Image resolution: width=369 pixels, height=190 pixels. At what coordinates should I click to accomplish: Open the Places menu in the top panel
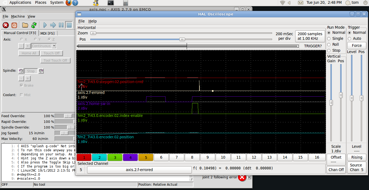tap(41, 3)
